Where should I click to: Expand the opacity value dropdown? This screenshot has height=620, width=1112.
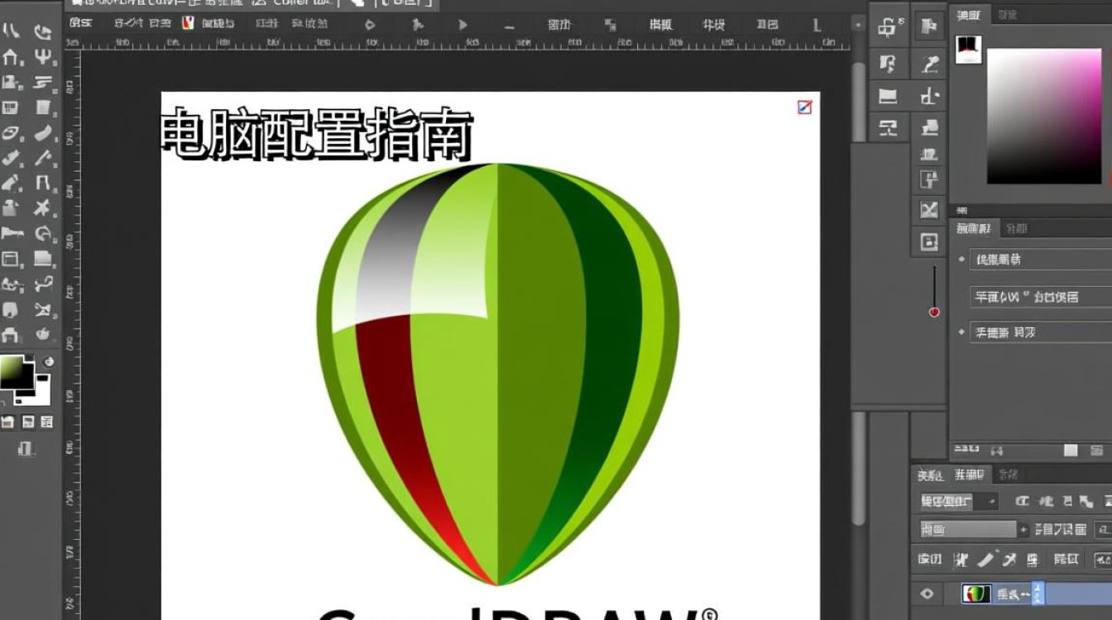coord(1023,529)
